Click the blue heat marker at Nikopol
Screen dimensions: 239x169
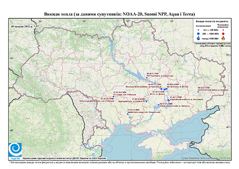pos(159,105)
